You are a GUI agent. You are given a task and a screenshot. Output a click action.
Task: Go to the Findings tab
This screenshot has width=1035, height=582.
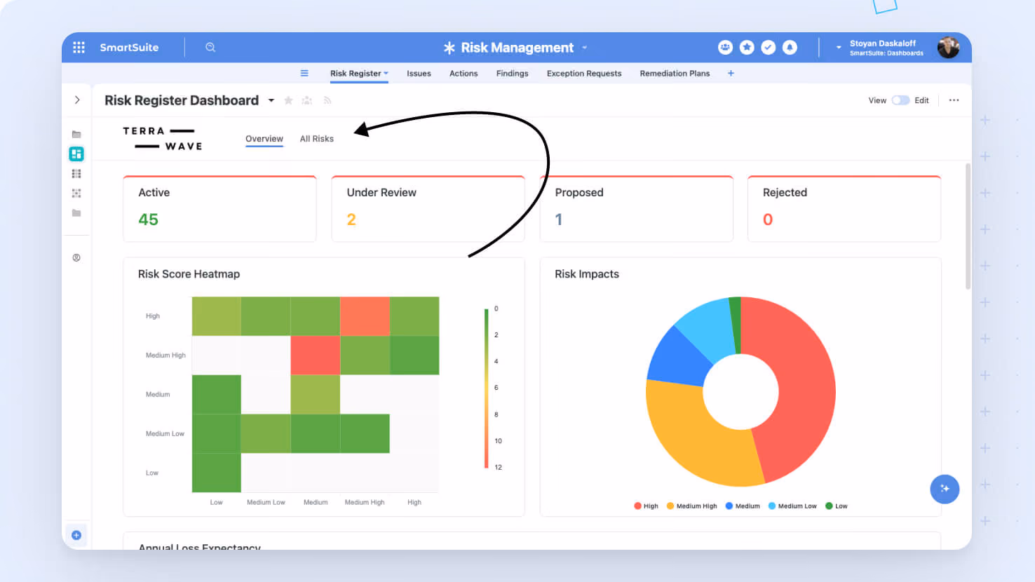(x=512, y=73)
